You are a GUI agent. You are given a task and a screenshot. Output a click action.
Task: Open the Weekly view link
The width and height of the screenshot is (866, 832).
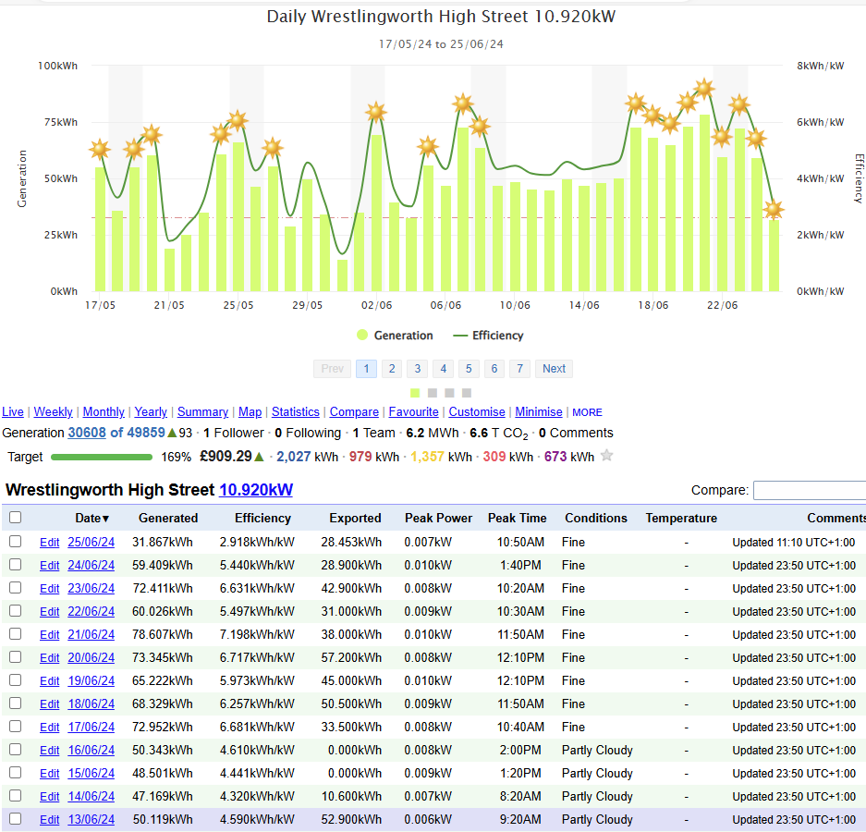click(53, 412)
